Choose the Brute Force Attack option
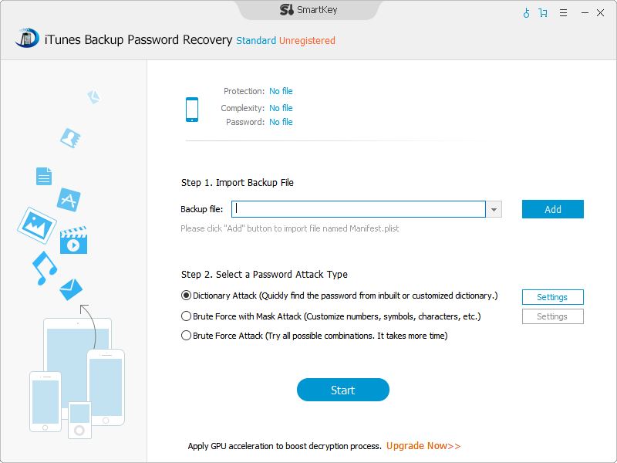 [x=186, y=336]
